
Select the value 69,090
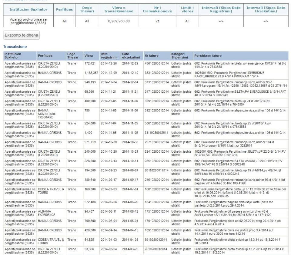coord(89,92)
